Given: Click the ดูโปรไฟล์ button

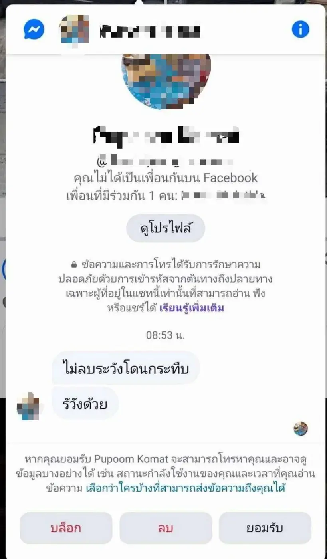Looking at the screenshot, I should 166,229.
